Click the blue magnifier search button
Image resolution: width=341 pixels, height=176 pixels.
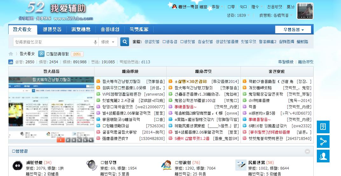coord(124,42)
